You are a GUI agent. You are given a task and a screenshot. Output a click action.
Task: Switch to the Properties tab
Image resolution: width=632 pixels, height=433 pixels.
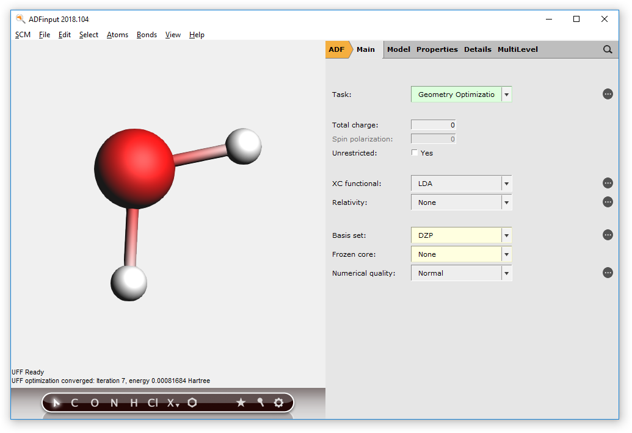437,49
